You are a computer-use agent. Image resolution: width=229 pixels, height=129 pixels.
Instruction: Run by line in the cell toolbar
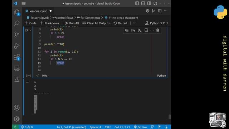point(127,30)
